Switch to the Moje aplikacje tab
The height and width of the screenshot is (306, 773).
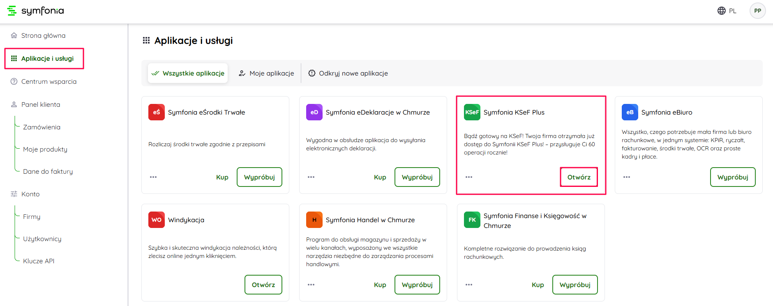(266, 73)
